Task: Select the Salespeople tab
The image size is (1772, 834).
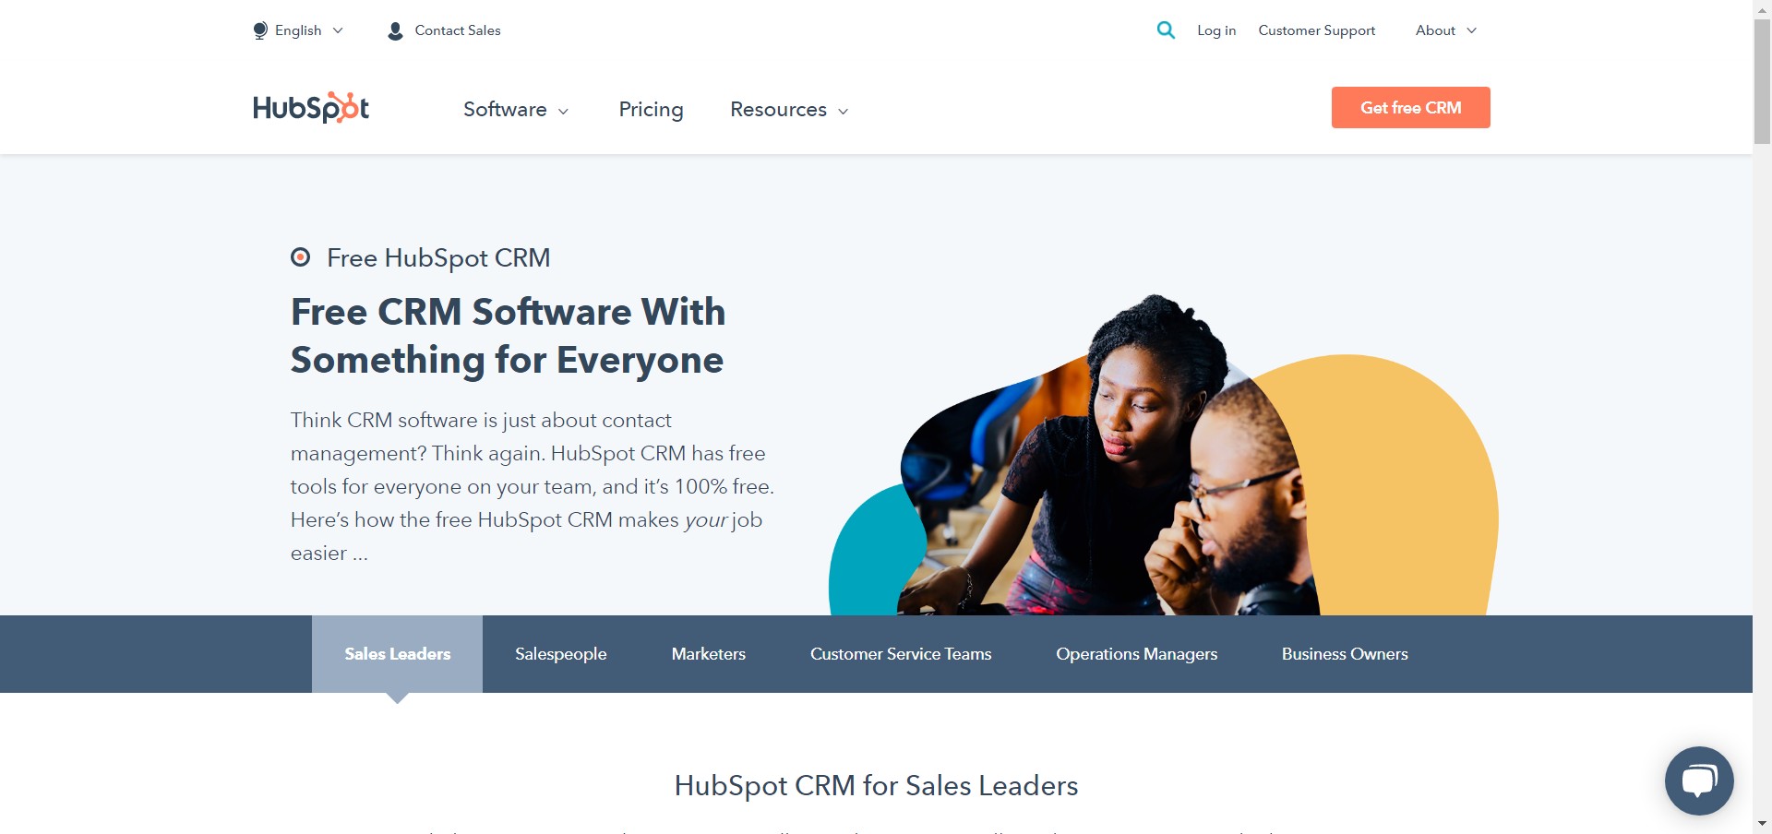Action: 560,654
